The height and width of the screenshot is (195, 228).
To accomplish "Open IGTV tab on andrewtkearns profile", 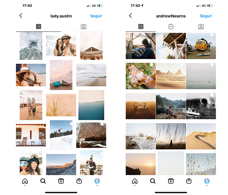I will (171, 27).
